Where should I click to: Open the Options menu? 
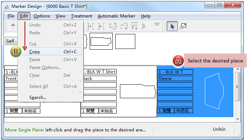coord(42,16)
